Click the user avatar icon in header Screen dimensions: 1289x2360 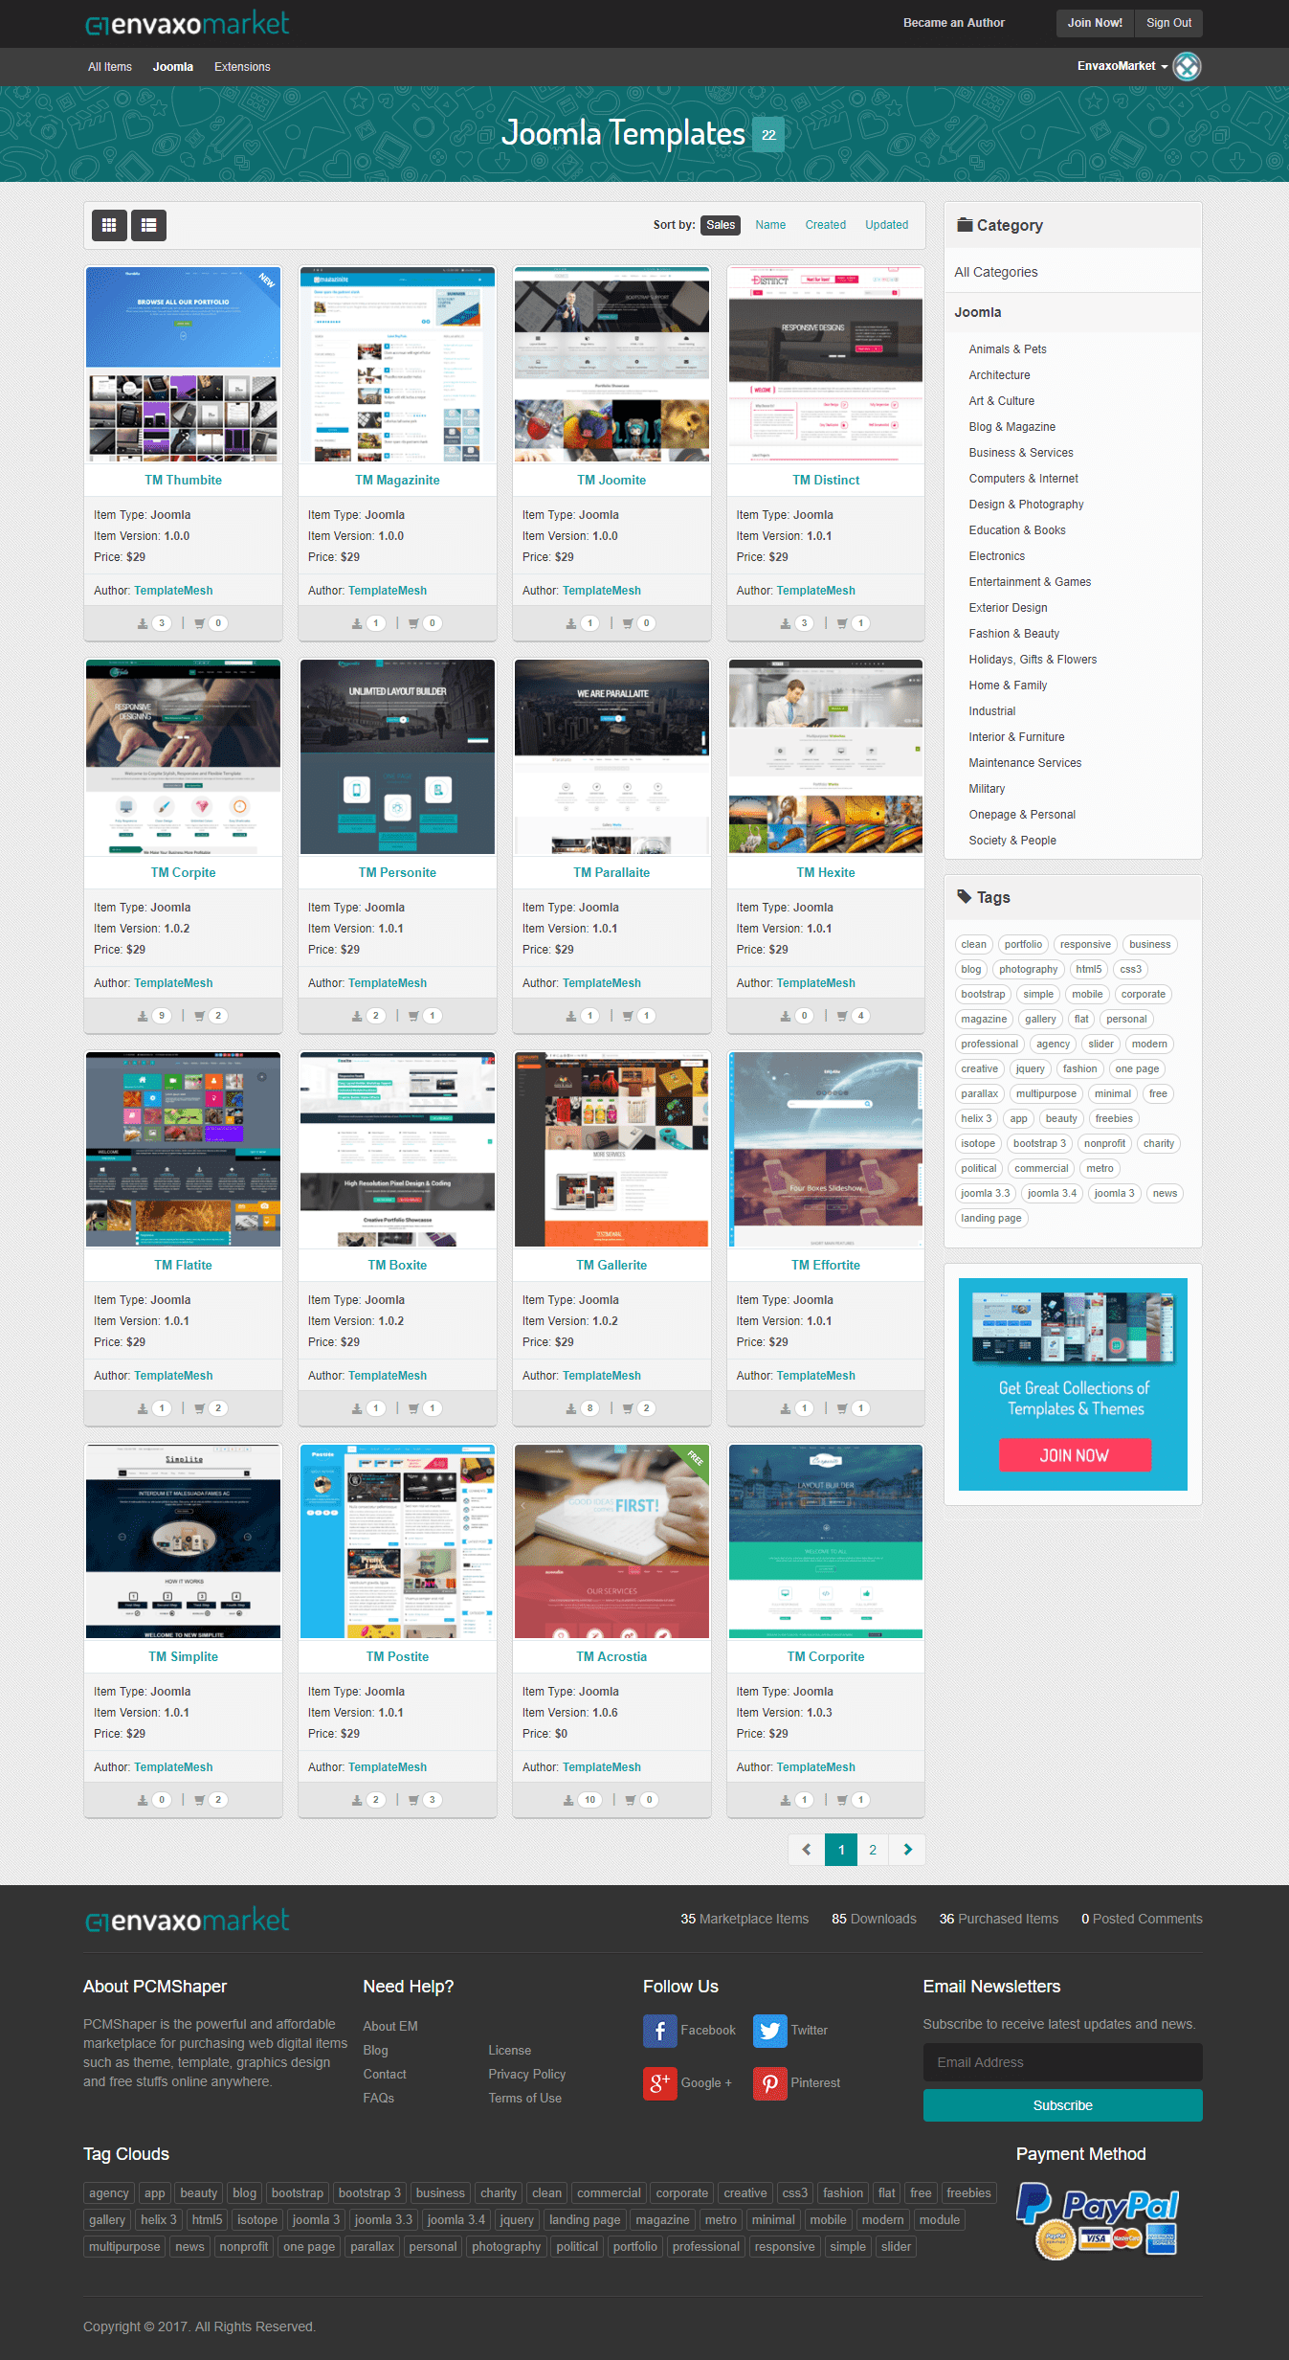coord(1187,66)
